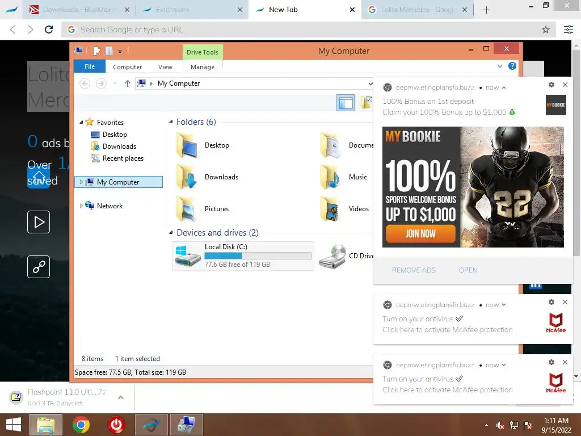Screen dimensions: 581x436
Task: Select the CD Drive icon
Action: 332,256
